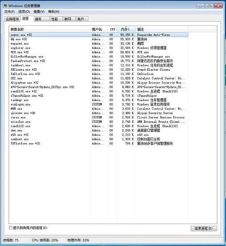The image size is (226, 246).
Task: Sort by the 描述 column header
Action: [x=162, y=30]
